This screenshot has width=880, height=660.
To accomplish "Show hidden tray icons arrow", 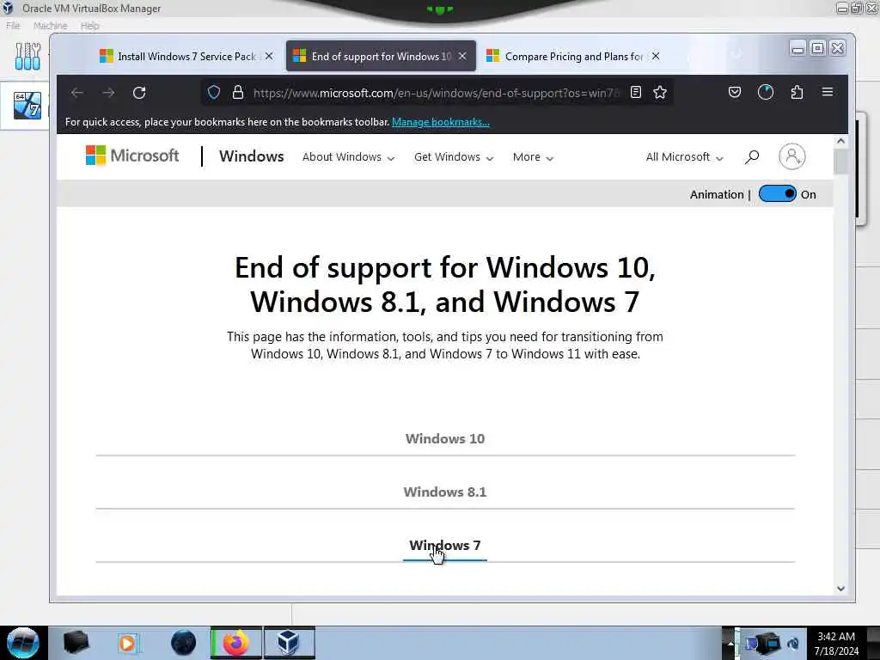I will [730, 644].
